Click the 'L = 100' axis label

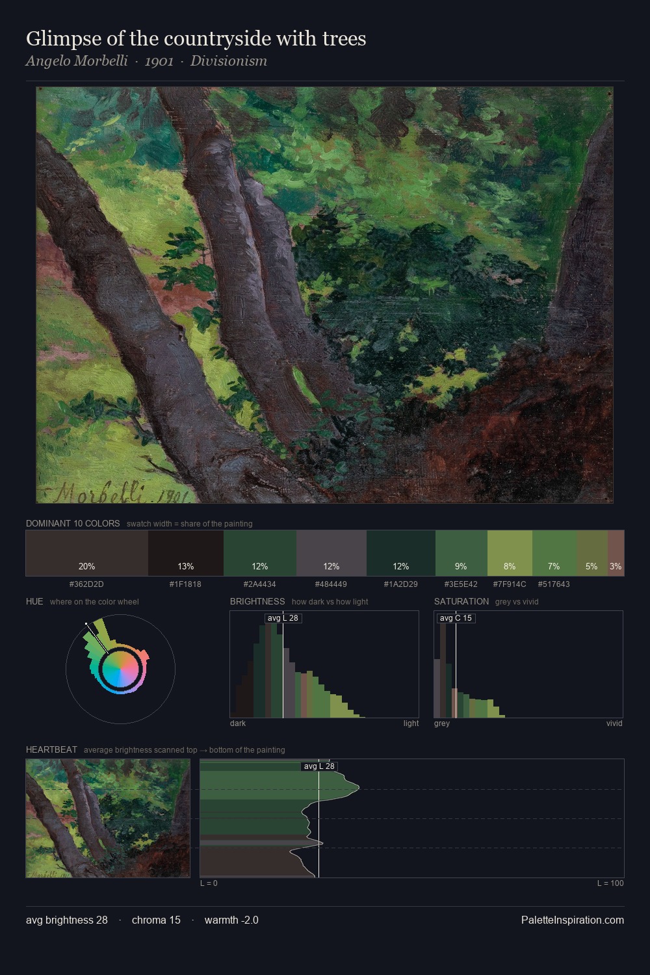tap(610, 883)
